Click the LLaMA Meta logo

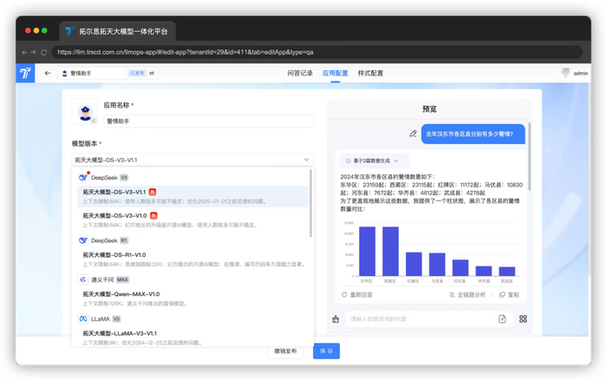point(83,319)
